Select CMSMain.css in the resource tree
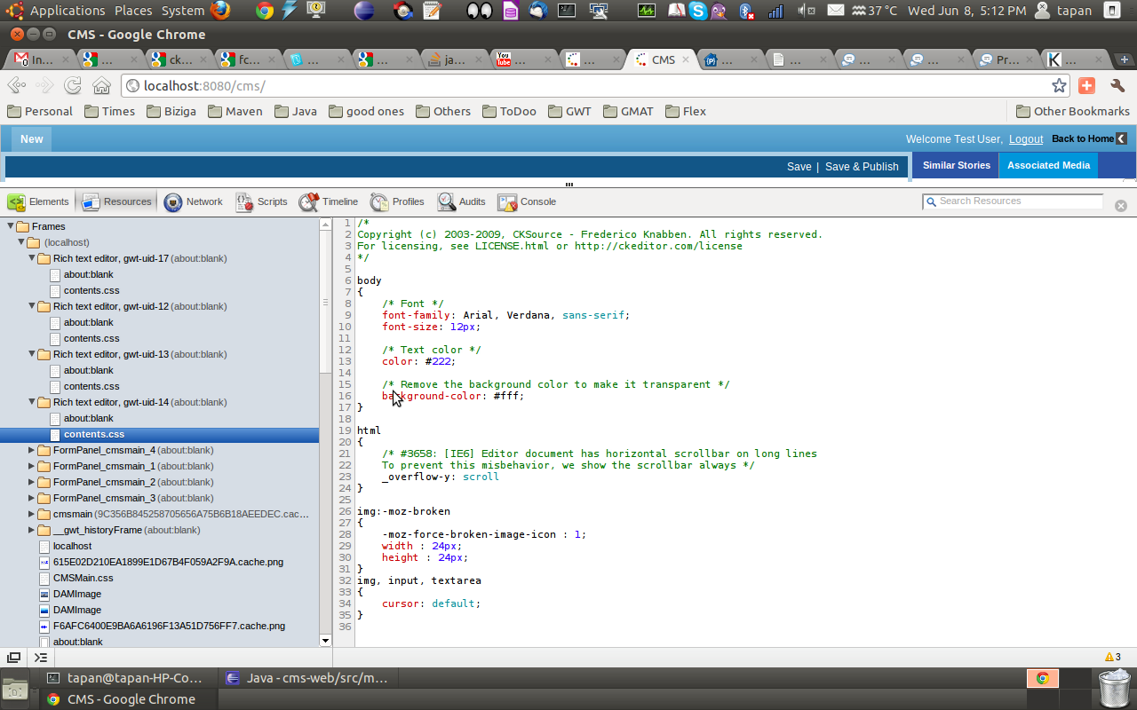Viewport: 1137px width, 710px height. point(83,579)
